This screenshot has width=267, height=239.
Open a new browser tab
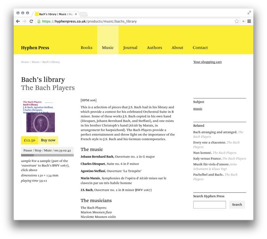click(x=84, y=14)
